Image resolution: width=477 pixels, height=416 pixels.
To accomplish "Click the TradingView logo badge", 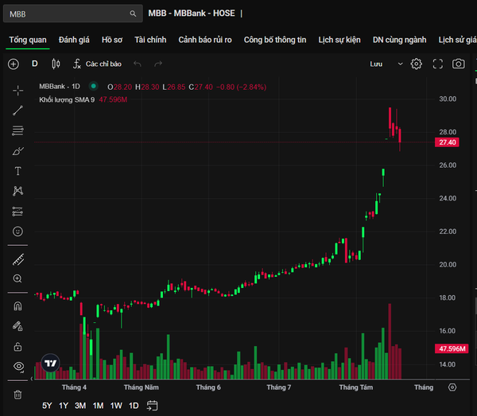I will pos(51,363).
